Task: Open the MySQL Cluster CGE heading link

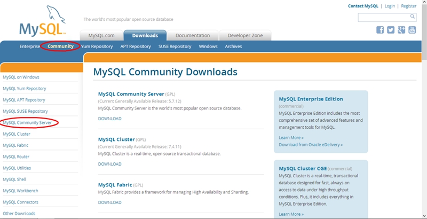Action: pos(303,169)
